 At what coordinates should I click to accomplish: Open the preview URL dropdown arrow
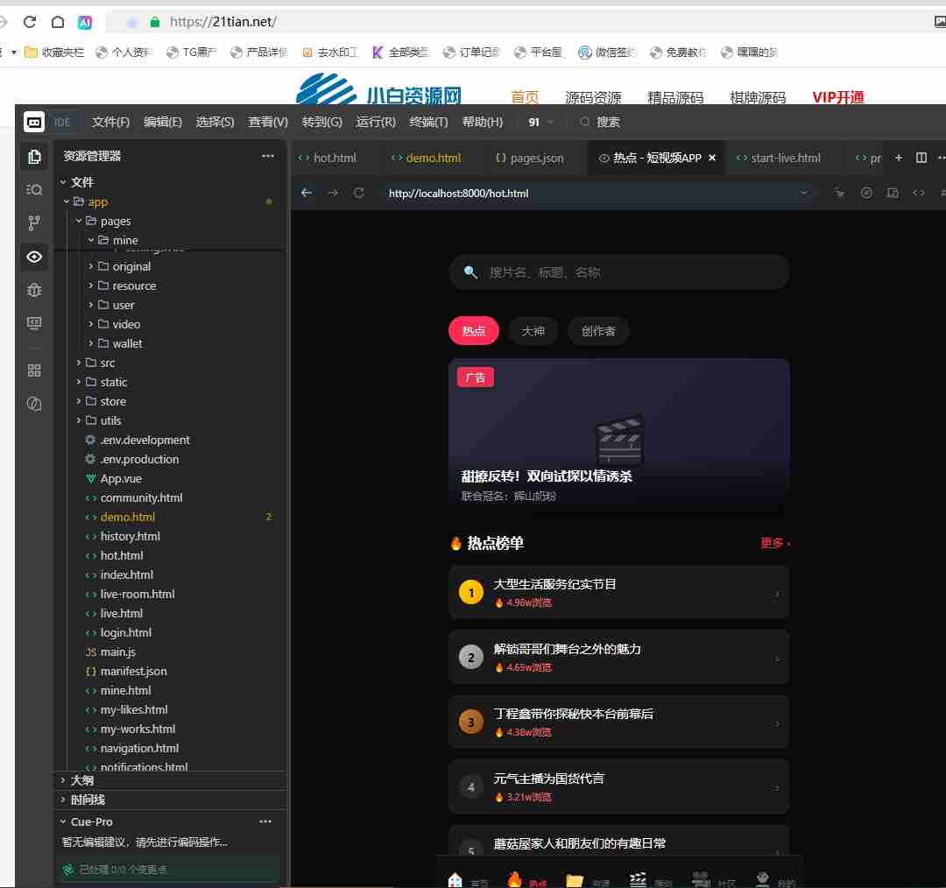tap(804, 193)
